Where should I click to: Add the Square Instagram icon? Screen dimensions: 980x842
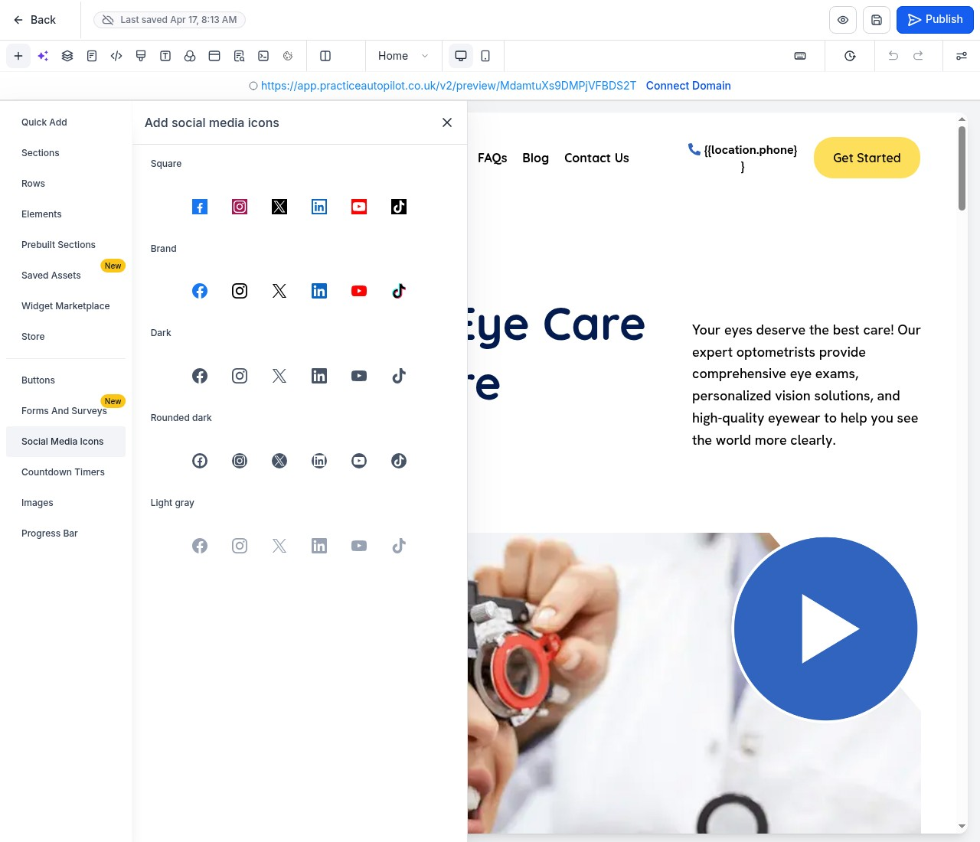coord(240,207)
